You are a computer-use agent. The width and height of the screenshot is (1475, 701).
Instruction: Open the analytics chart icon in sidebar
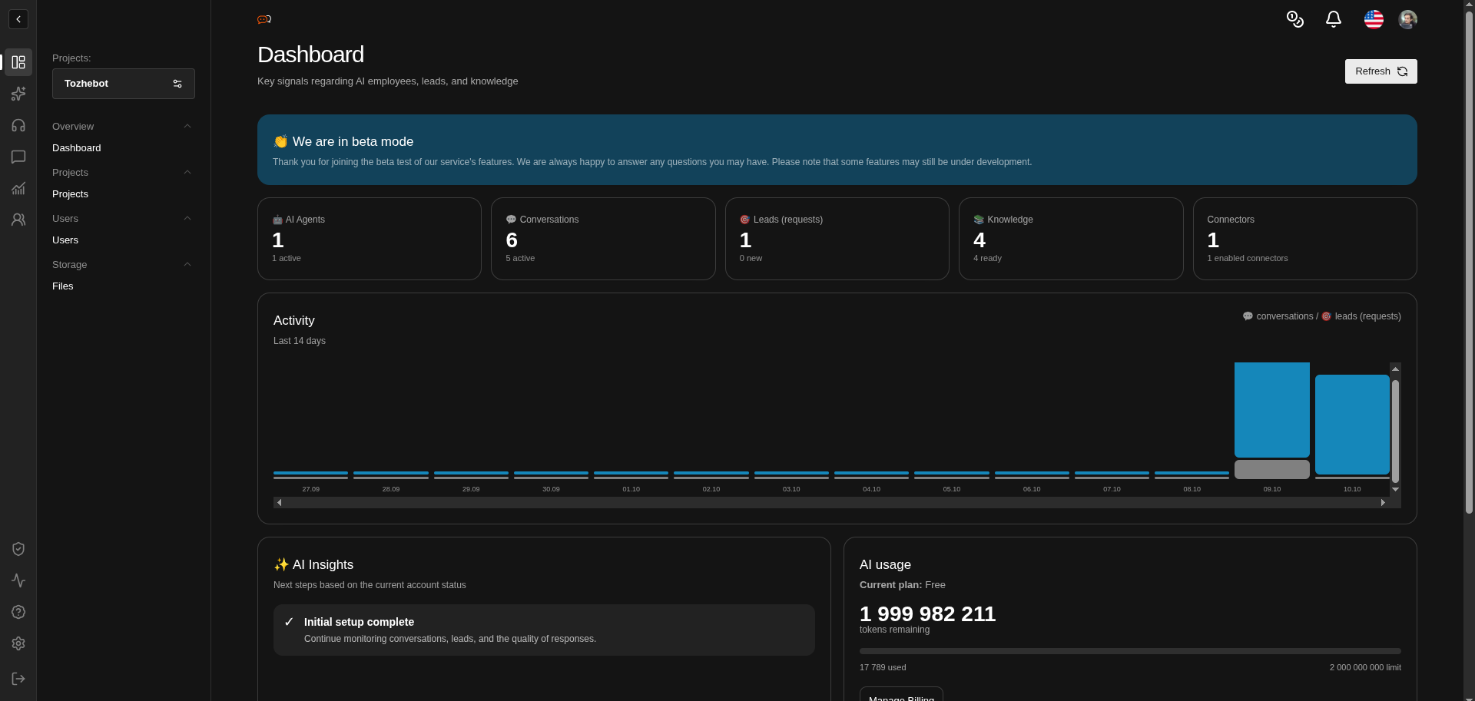[18, 188]
